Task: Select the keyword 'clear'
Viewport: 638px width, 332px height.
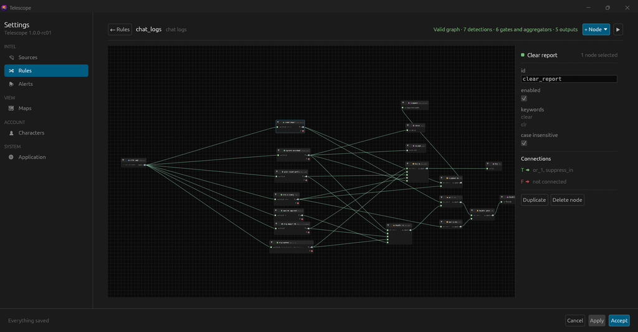Action: [527, 116]
